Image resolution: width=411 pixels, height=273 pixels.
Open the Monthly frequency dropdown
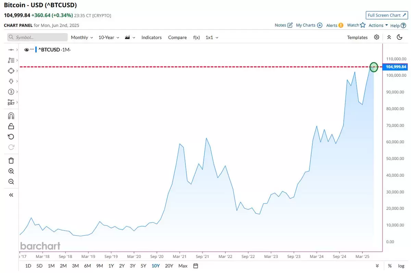tap(82, 37)
